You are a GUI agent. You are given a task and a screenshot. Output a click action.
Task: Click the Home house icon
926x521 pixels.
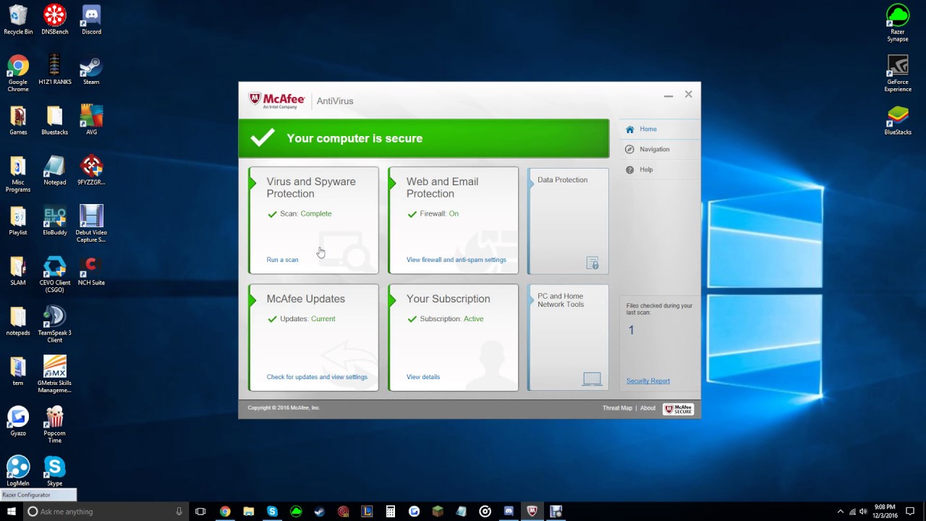[629, 130]
